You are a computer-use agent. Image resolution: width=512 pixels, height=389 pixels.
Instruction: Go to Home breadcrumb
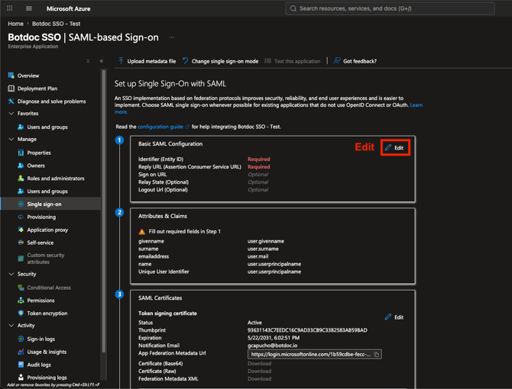16,24
